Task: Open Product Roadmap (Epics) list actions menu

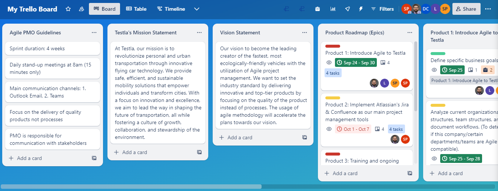Action: (x=410, y=33)
